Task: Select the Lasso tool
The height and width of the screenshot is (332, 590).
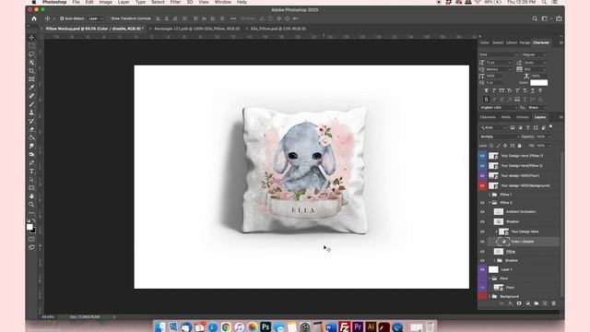Action: pyautogui.click(x=31, y=53)
